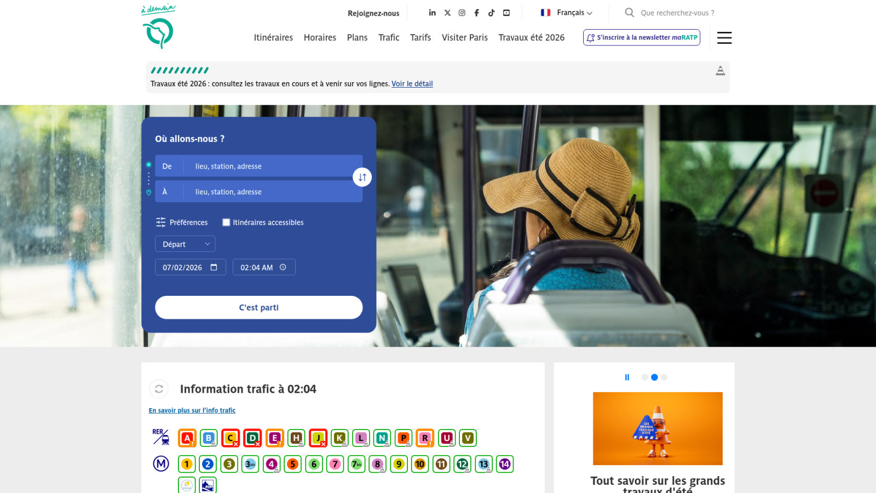Check the Itinéraires accessibles checkbox
The height and width of the screenshot is (493, 876).
pyautogui.click(x=226, y=222)
